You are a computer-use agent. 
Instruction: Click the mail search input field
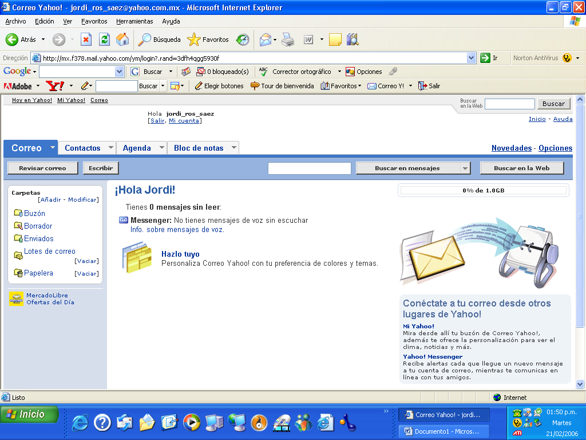[310, 168]
